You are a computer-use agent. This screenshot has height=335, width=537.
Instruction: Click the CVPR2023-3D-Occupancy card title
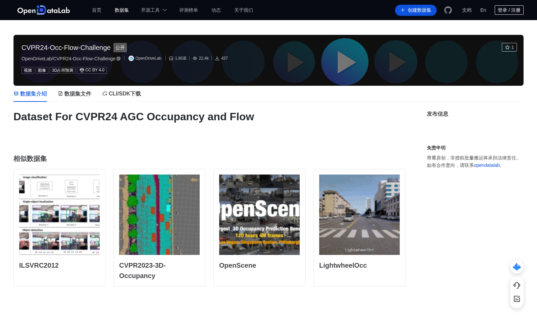point(143,271)
